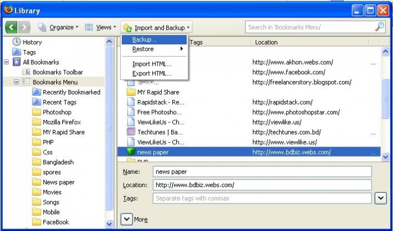Click the search magnifier icon
393x231 pixels.
pyautogui.click(x=380, y=27)
